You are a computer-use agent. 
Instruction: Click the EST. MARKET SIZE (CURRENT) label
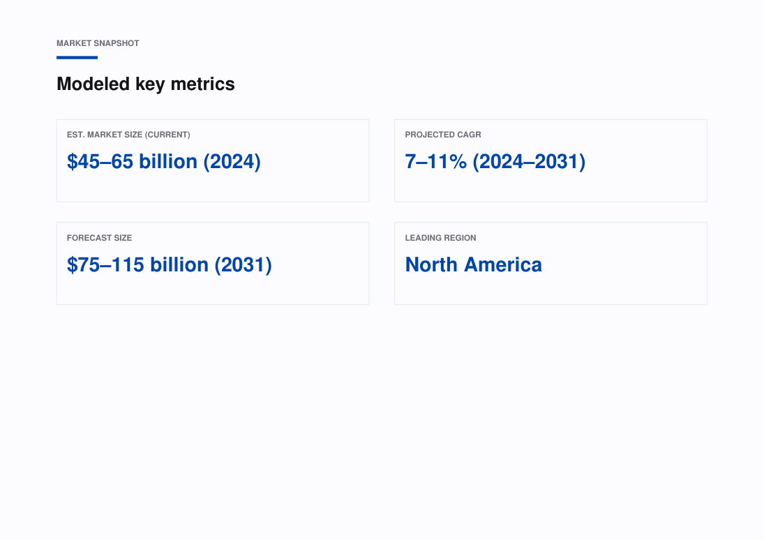pos(128,135)
